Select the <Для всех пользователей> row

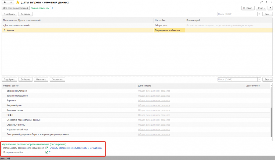pyautogui.click(x=137, y=26)
